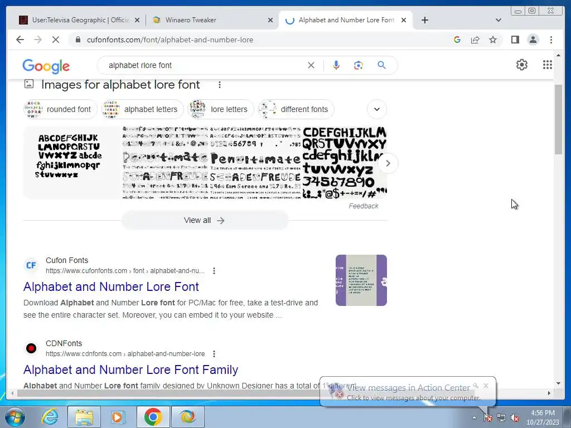
Task: Filter images by rounded font chip
Action: (x=60, y=109)
